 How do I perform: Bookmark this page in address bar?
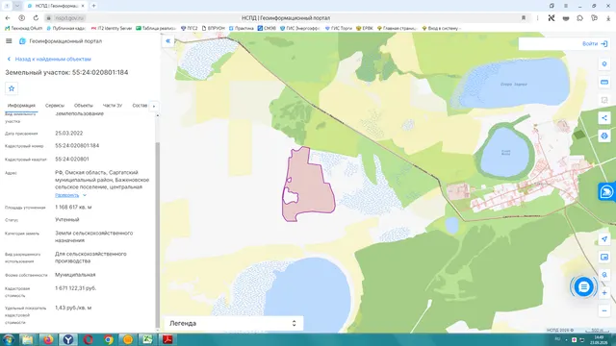click(524, 18)
